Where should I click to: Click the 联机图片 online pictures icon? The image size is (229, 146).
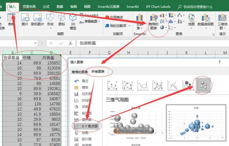pyautogui.click(x=38, y=20)
